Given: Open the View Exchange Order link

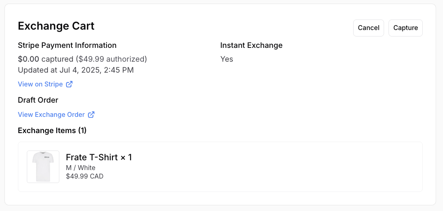Looking at the screenshot, I should [51, 115].
